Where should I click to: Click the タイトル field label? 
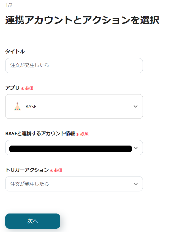(15, 51)
